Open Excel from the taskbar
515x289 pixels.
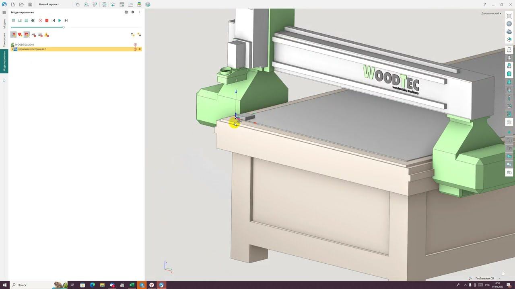132,285
